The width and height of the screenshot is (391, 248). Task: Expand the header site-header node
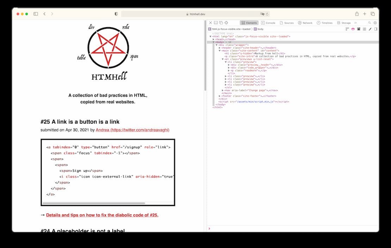pyautogui.click(x=219, y=48)
